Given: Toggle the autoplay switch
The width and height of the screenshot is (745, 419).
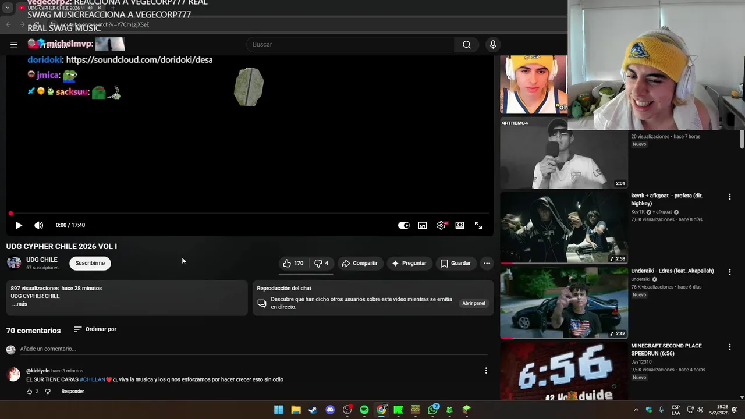Looking at the screenshot, I should pyautogui.click(x=403, y=225).
